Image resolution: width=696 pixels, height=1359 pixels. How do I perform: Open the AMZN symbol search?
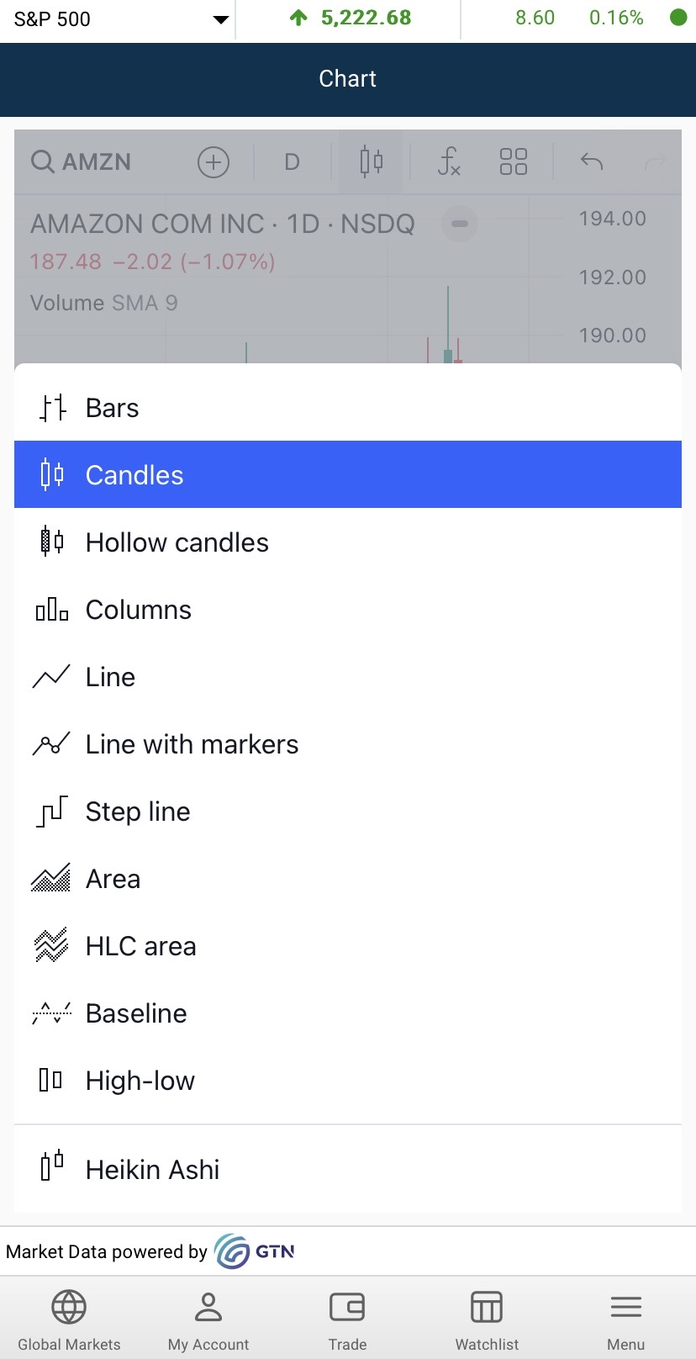pyautogui.click(x=82, y=161)
